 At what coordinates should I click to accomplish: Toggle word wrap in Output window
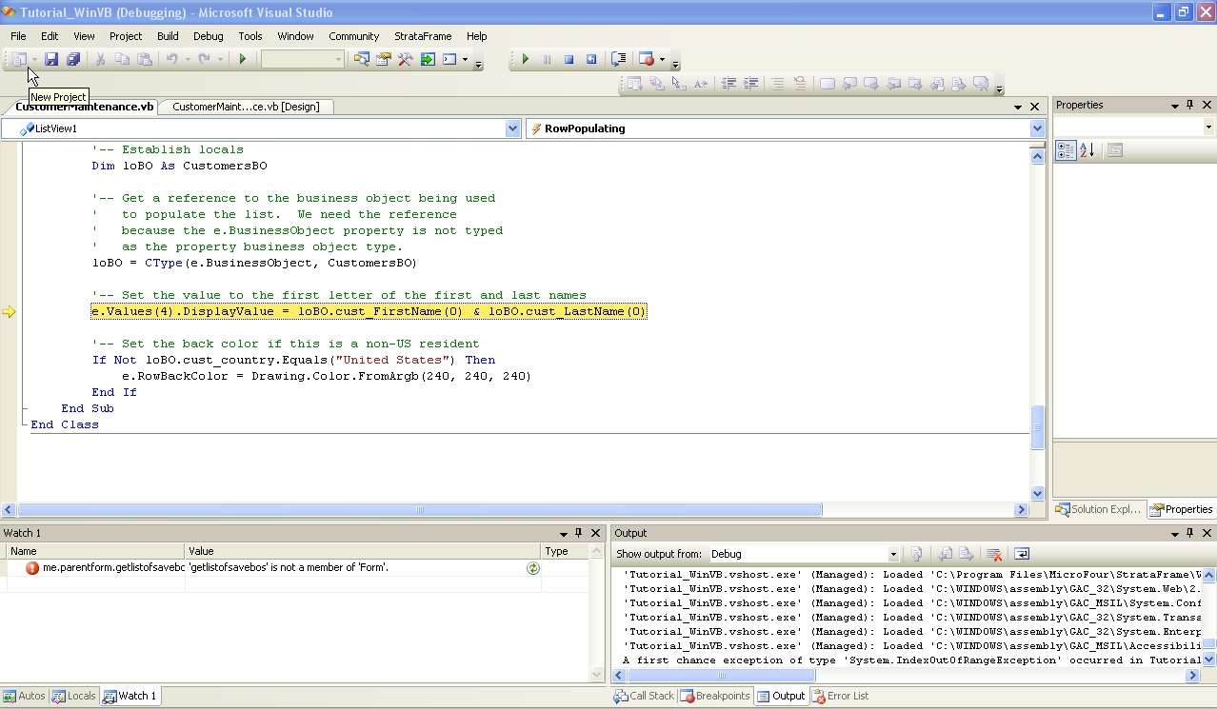click(1021, 554)
